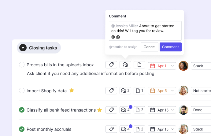Screen dimensions: 211x136
Task: Mark Process bills task as complete
Action: pyautogui.click(x=22, y=65)
